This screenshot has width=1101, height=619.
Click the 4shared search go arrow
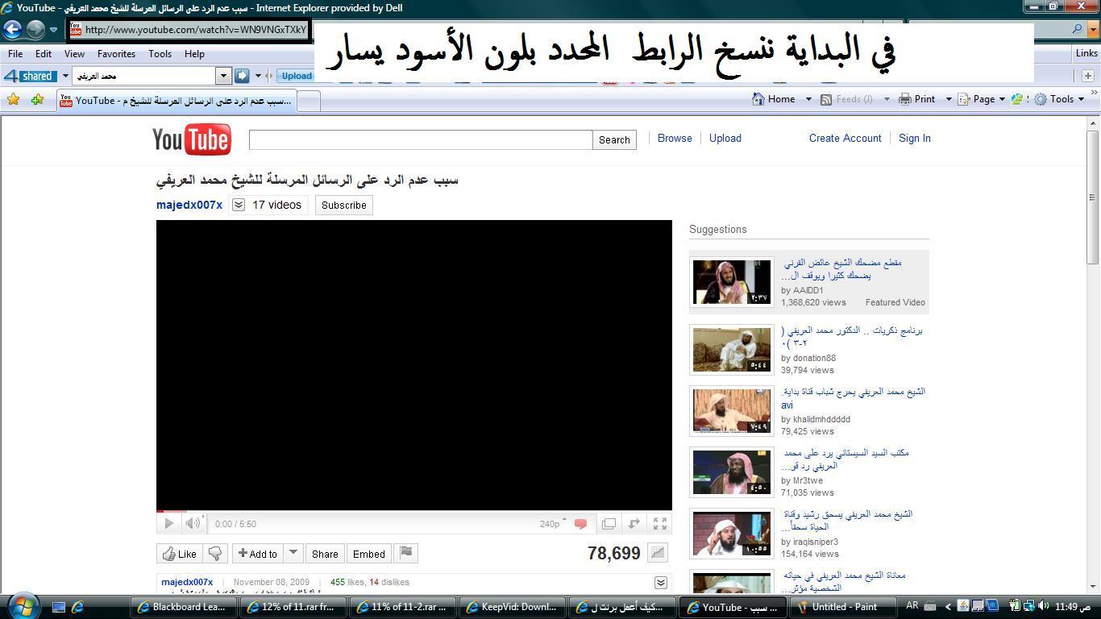click(243, 76)
